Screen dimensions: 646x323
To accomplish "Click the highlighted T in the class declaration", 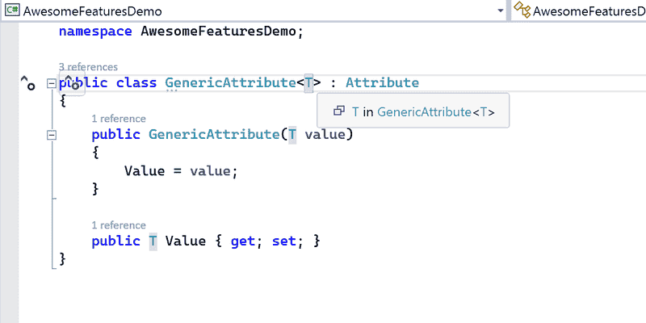I will (x=308, y=83).
